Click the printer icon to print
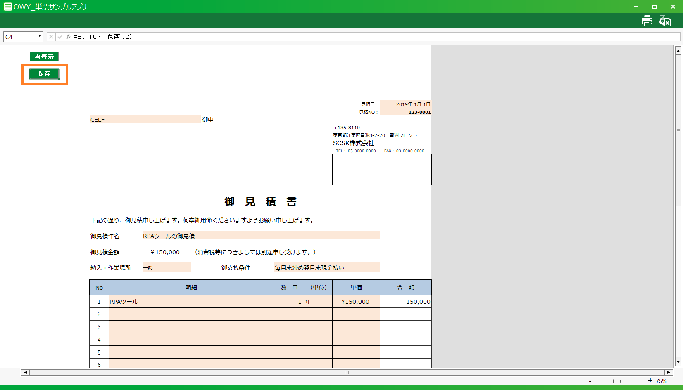Screen dimensions: 683x390 647,21
